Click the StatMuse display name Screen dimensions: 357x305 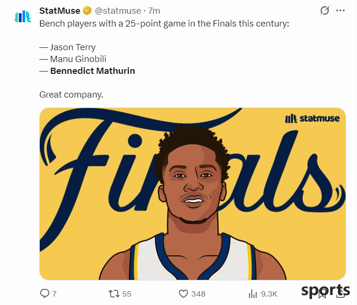point(60,11)
